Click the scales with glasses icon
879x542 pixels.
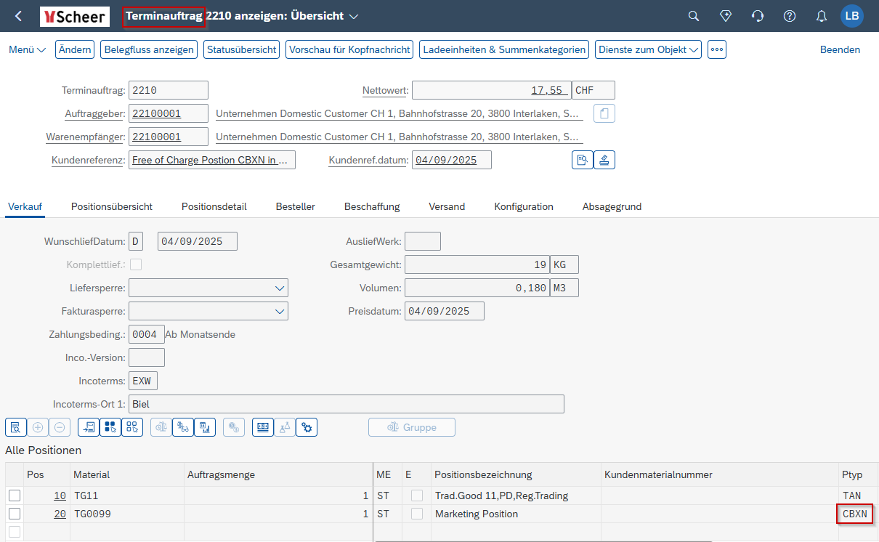coord(183,427)
